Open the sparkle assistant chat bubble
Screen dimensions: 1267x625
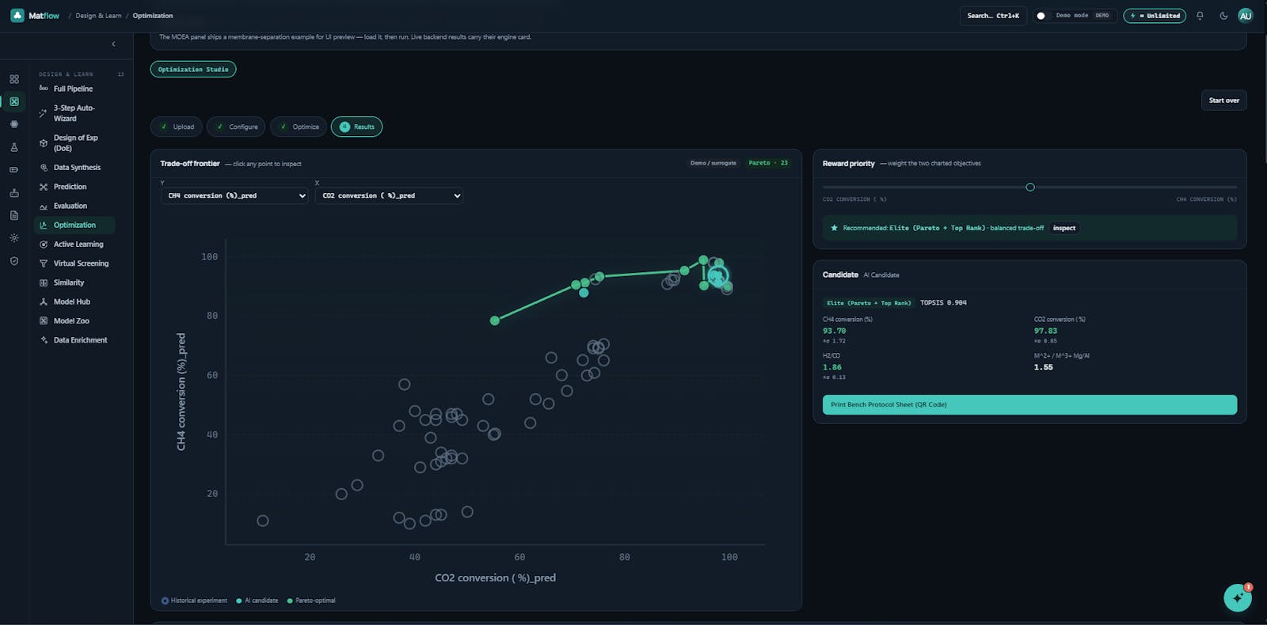pyautogui.click(x=1238, y=598)
